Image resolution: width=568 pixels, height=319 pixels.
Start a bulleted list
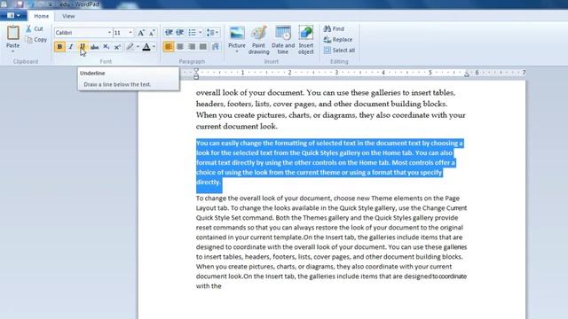tap(192, 33)
